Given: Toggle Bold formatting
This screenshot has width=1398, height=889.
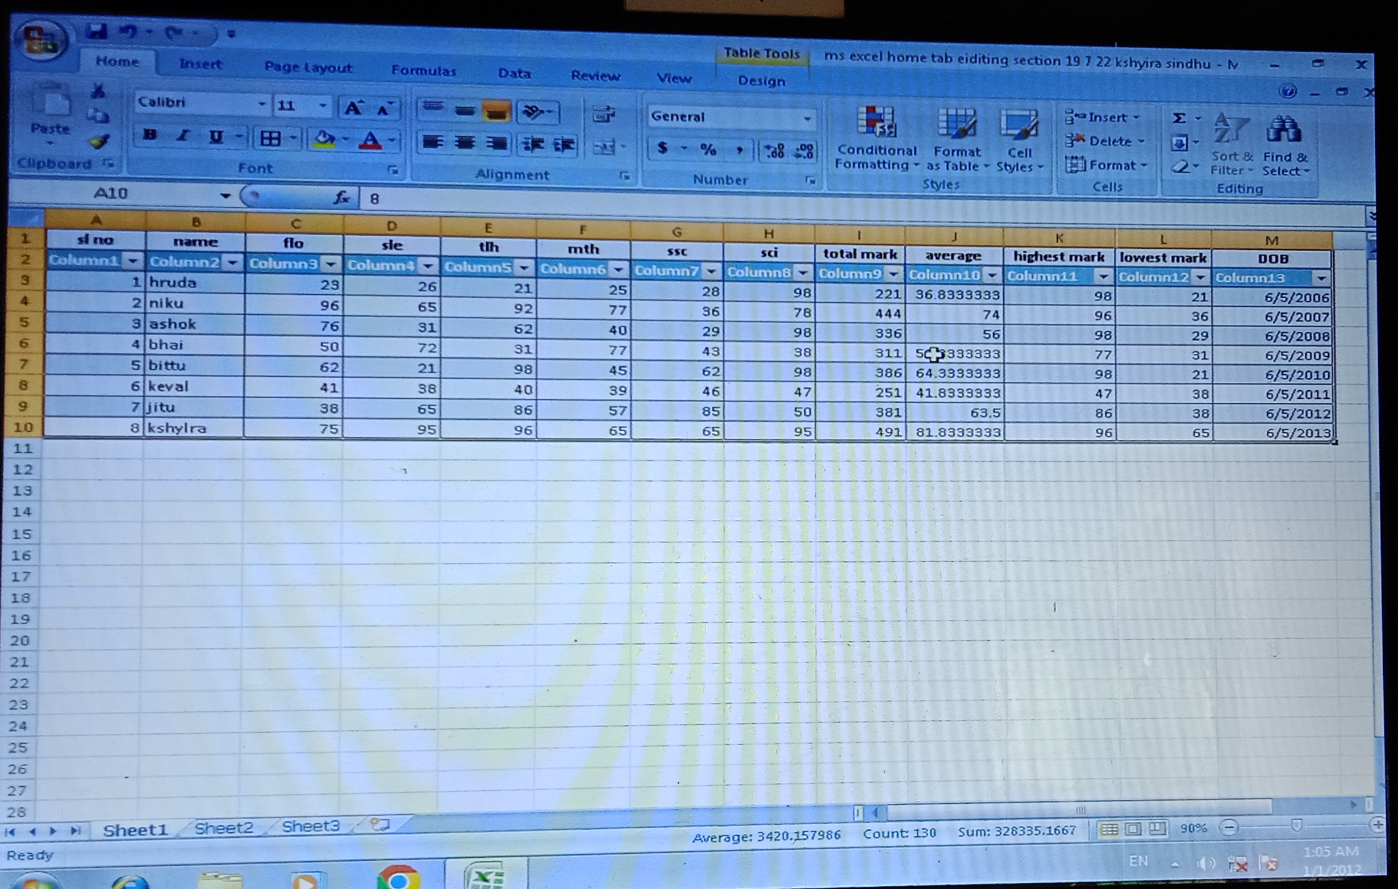Looking at the screenshot, I should coord(150,135).
